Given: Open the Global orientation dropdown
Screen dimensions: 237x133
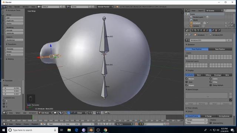Looking at the screenshot, I should [81, 113].
